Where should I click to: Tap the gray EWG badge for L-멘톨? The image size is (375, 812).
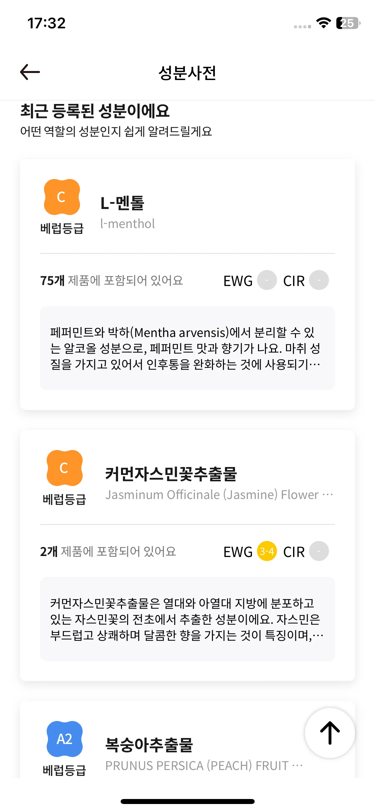click(267, 280)
